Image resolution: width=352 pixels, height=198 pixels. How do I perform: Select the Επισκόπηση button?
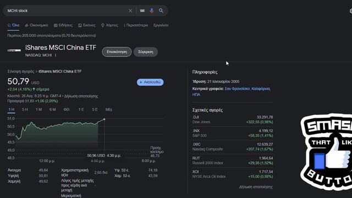click(117, 52)
